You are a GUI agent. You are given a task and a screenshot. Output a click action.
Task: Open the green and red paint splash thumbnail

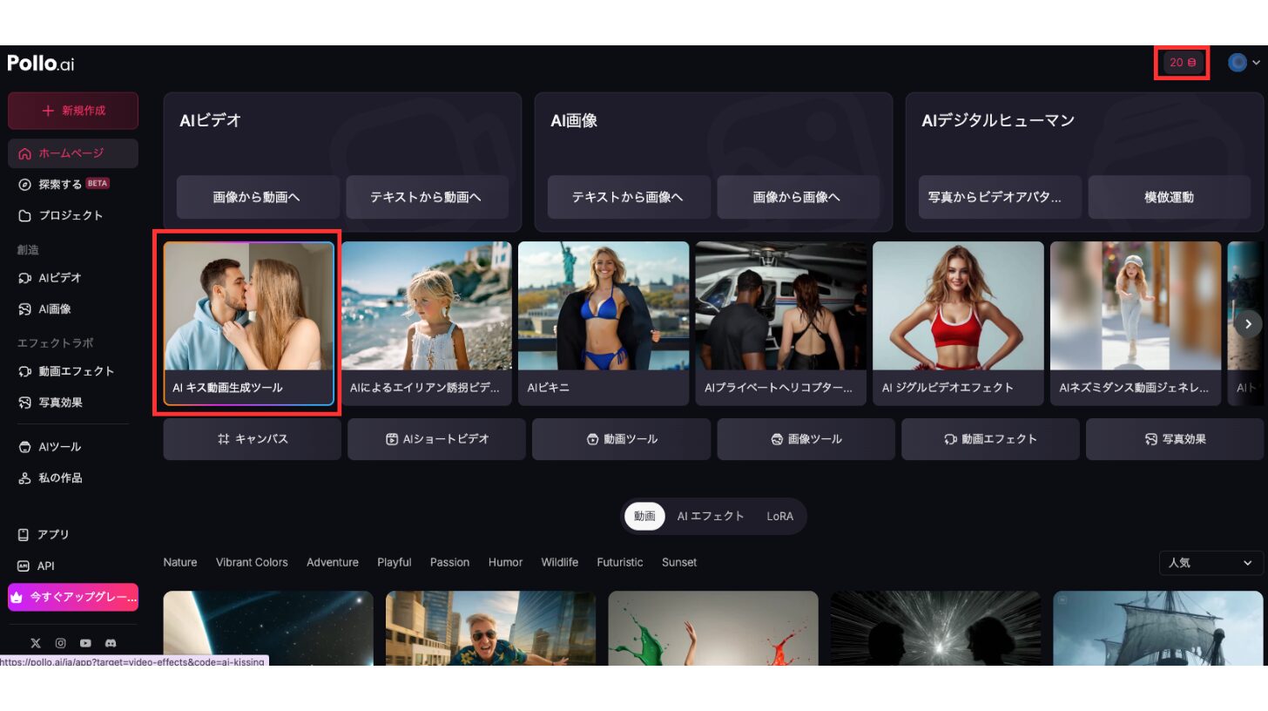pyautogui.click(x=713, y=628)
